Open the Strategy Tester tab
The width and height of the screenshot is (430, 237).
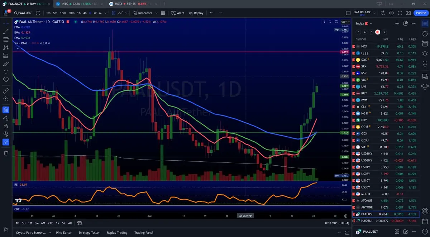pos(89,233)
